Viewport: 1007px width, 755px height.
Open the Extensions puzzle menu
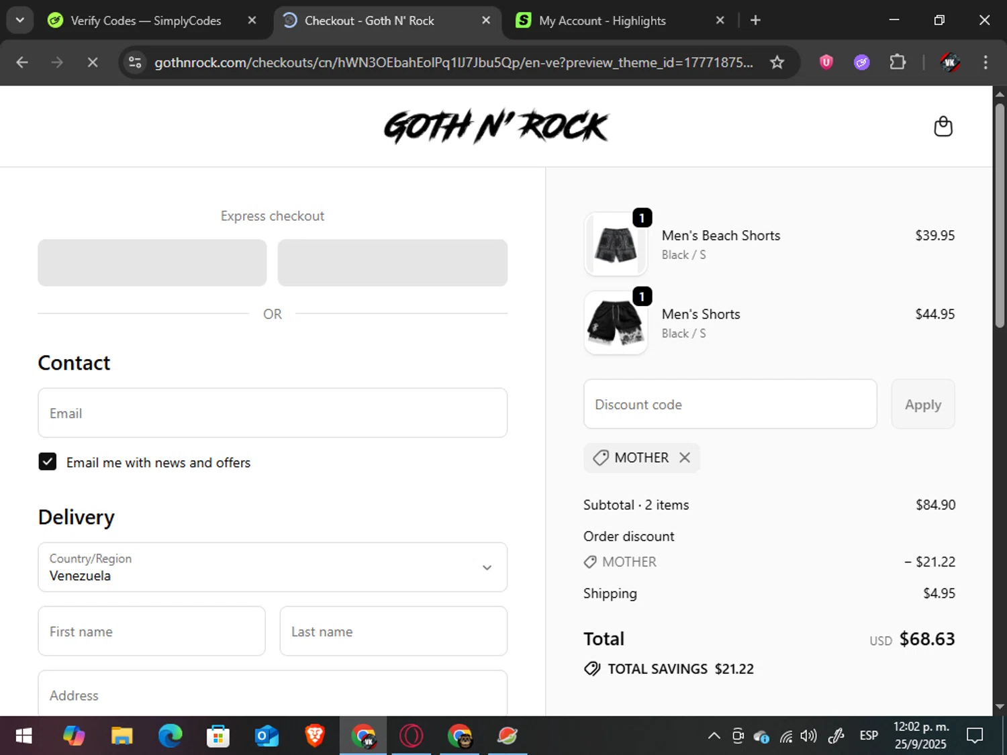click(x=898, y=62)
